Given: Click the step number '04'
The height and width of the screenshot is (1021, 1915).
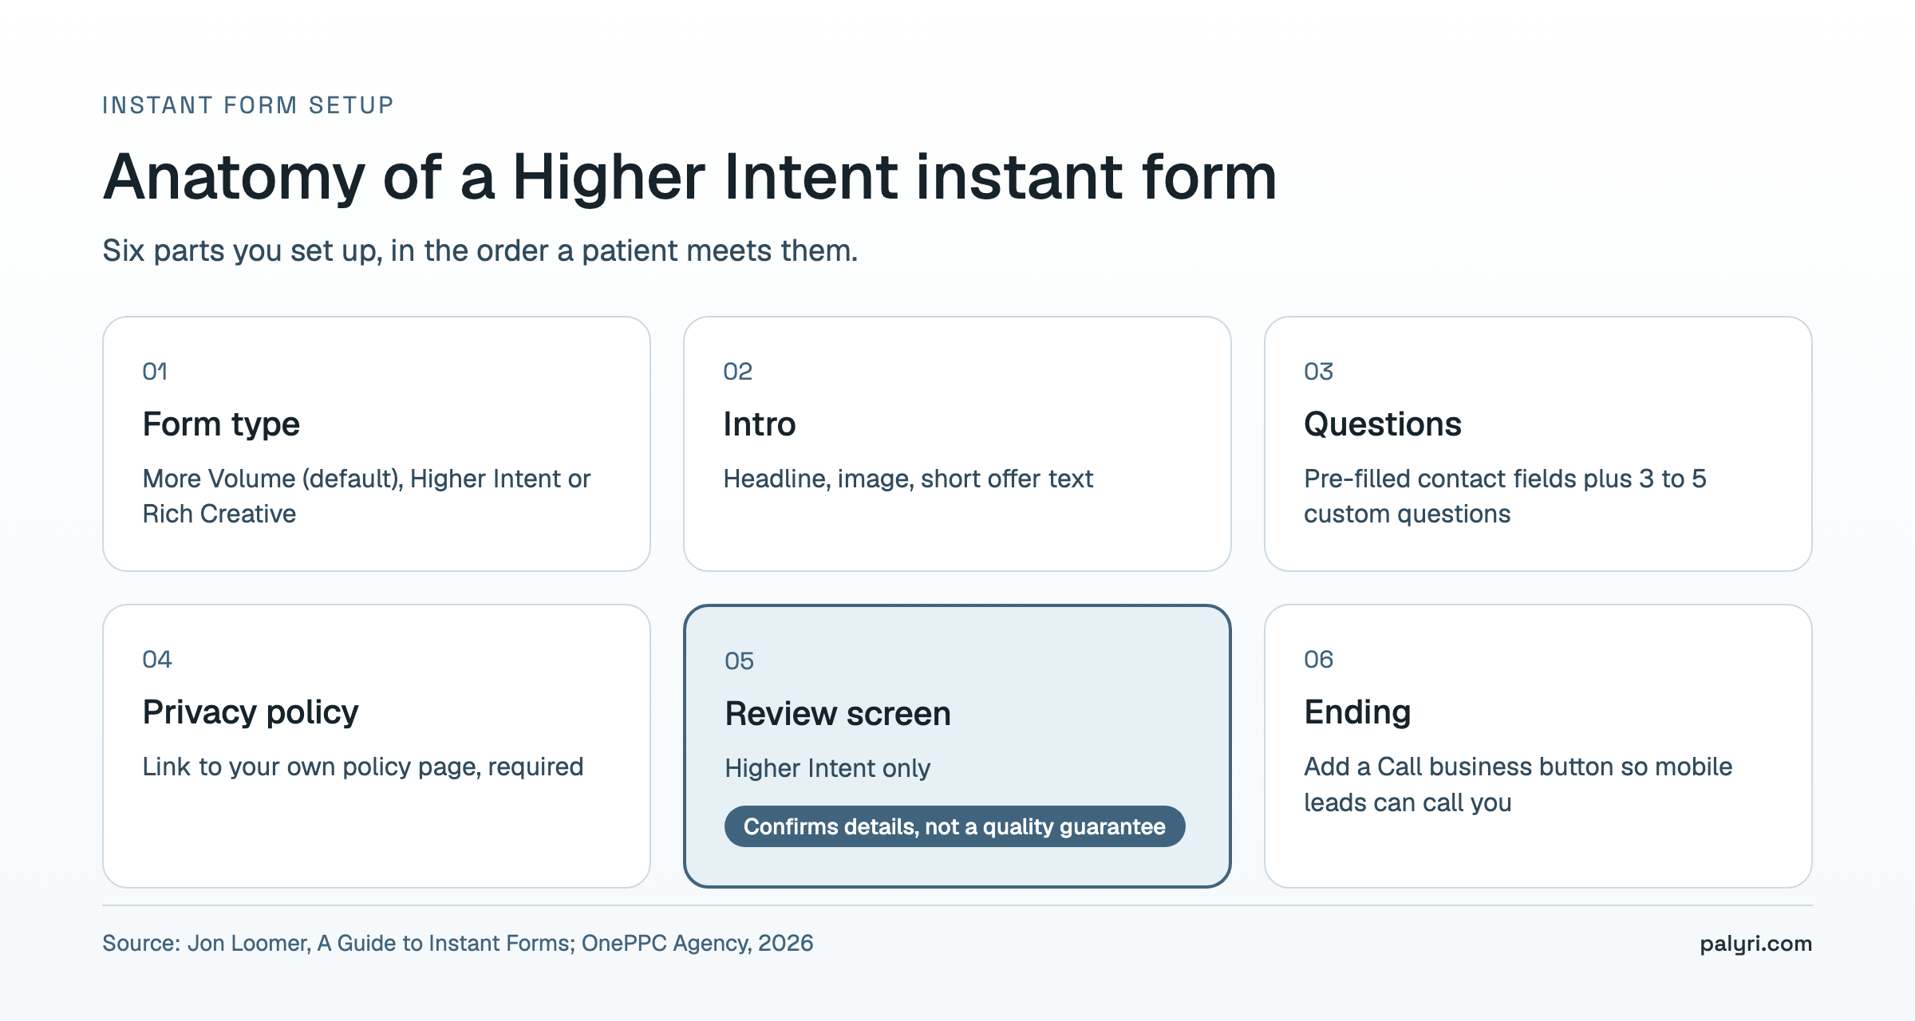Looking at the screenshot, I should coord(157,660).
